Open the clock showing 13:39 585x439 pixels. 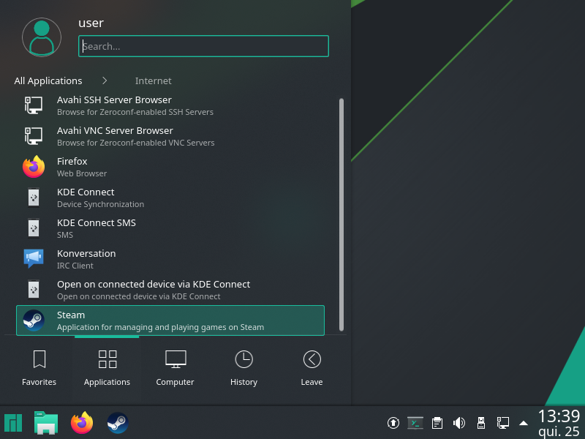click(x=559, y=416)
